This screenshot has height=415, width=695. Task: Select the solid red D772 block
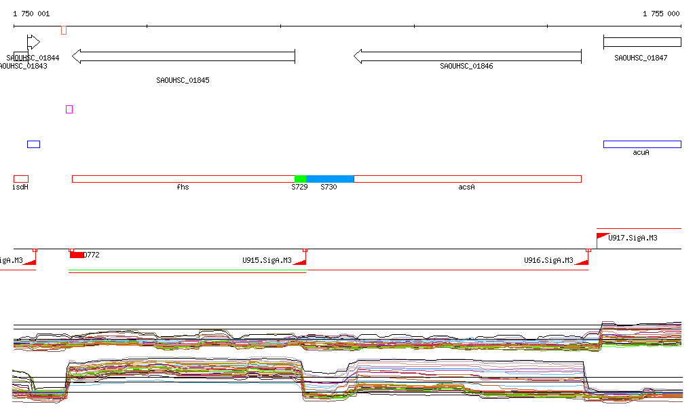(77, 255)
